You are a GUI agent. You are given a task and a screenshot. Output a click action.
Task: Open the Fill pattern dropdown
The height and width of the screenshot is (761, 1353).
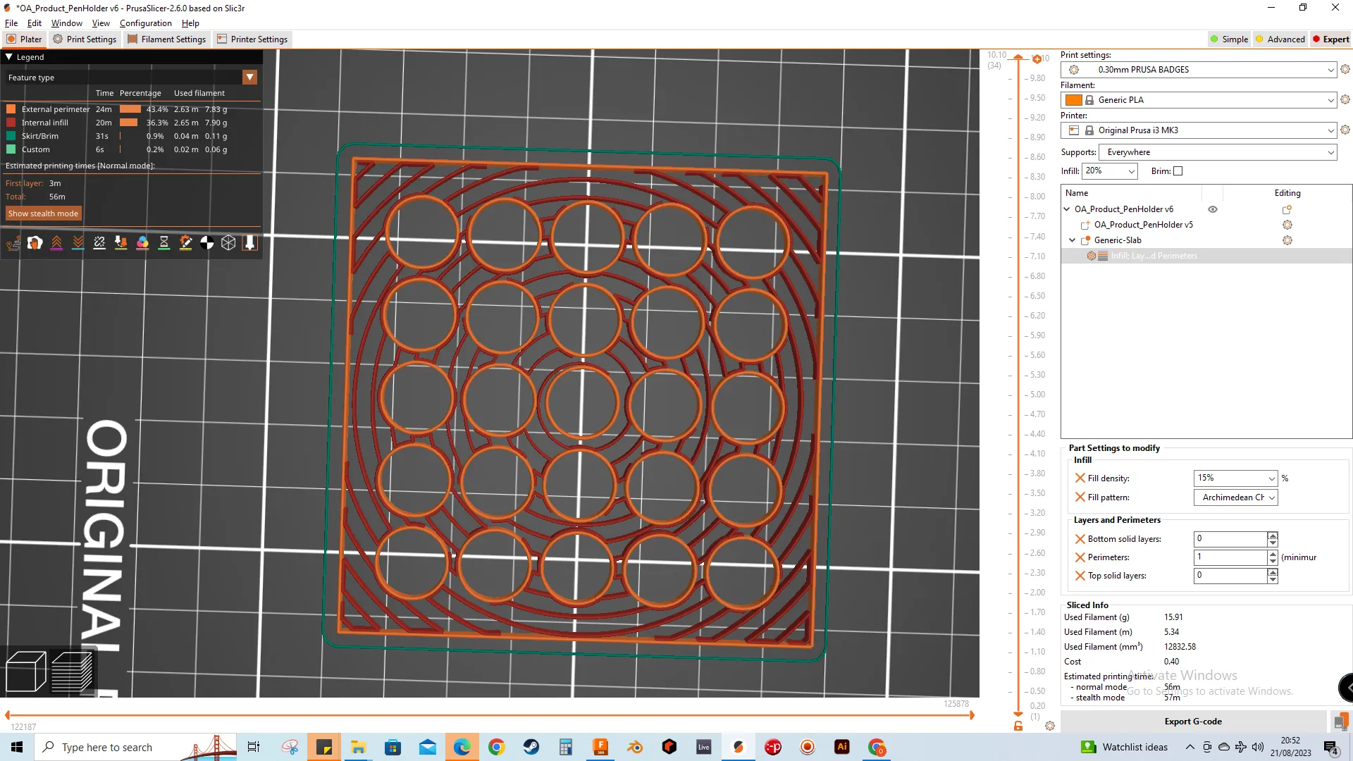1235,497
